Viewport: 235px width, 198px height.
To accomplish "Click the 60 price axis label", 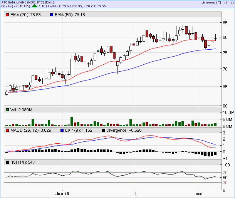I will click(x=225, y=106).
